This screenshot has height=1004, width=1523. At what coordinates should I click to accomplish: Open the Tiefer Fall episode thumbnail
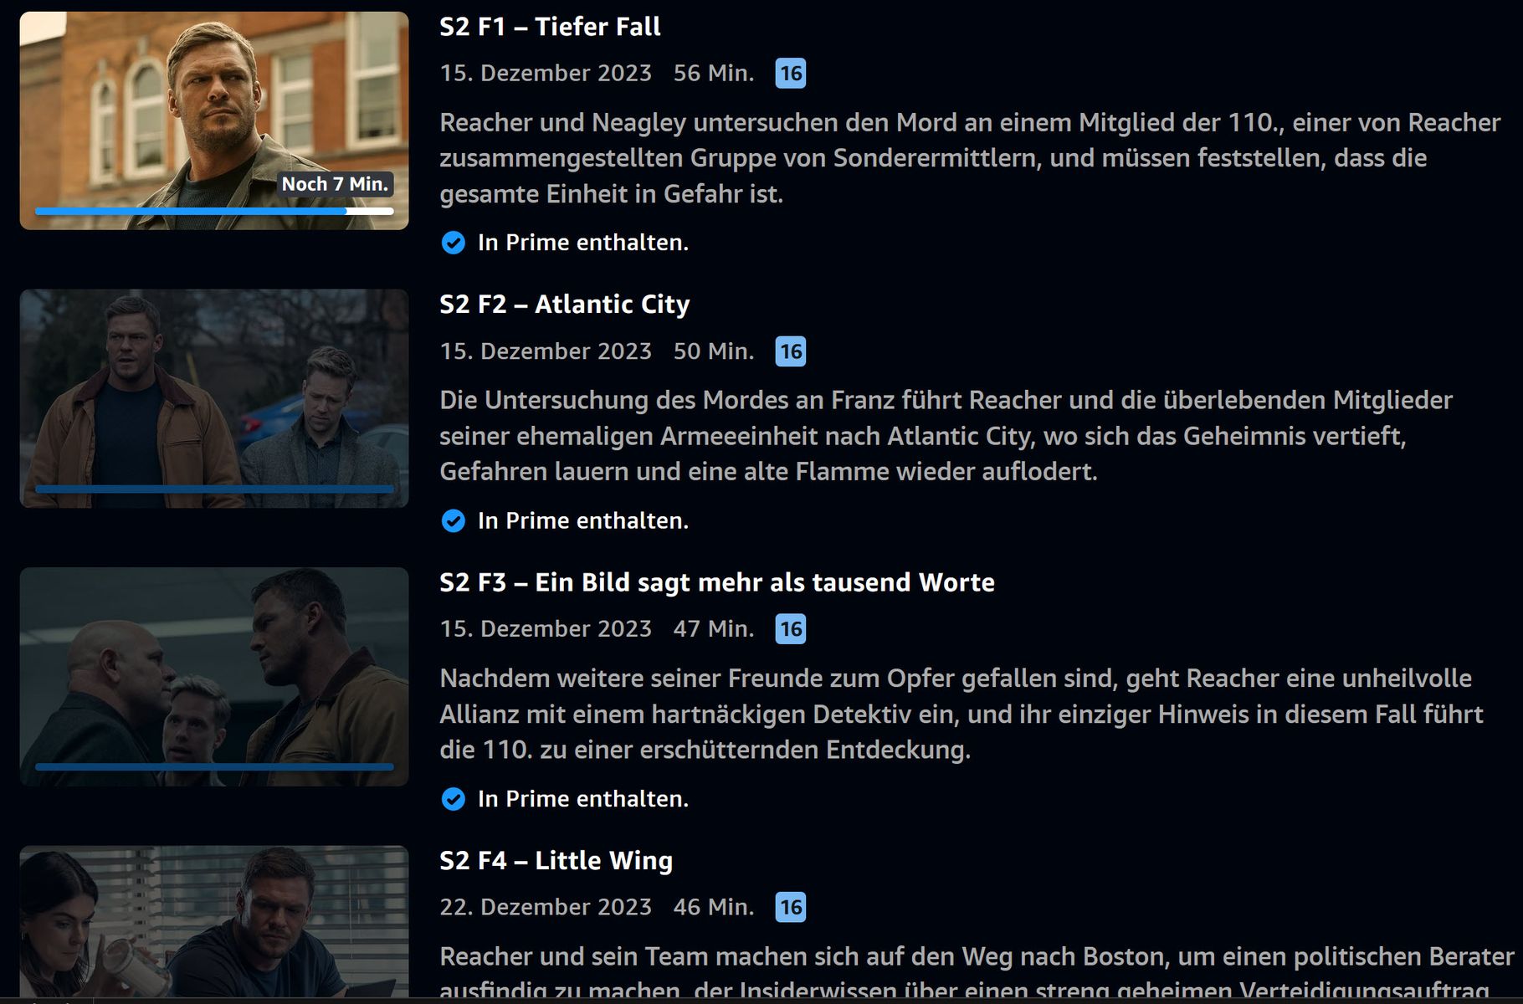pyautogui.click(x=214, y=120)
